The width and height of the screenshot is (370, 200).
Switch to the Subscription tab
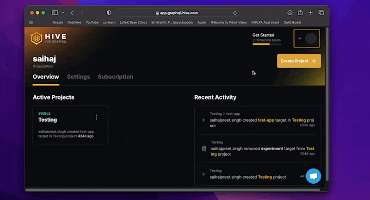(115, 77)
